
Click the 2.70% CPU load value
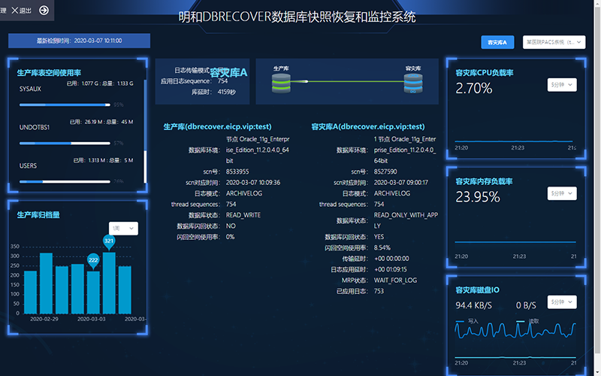pyautogui.click(x=474, y=89)
